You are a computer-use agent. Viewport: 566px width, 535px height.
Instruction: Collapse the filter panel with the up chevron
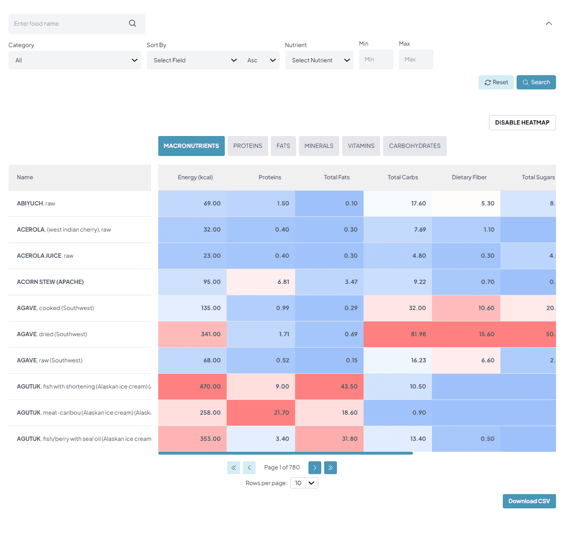[x=549, y=23]
